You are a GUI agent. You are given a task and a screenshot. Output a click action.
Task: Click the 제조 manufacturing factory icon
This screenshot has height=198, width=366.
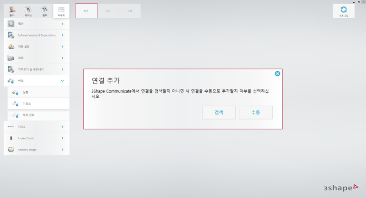[11, 58]
